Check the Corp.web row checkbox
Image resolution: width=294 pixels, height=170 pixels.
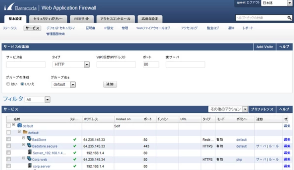(x=8, y=159)
